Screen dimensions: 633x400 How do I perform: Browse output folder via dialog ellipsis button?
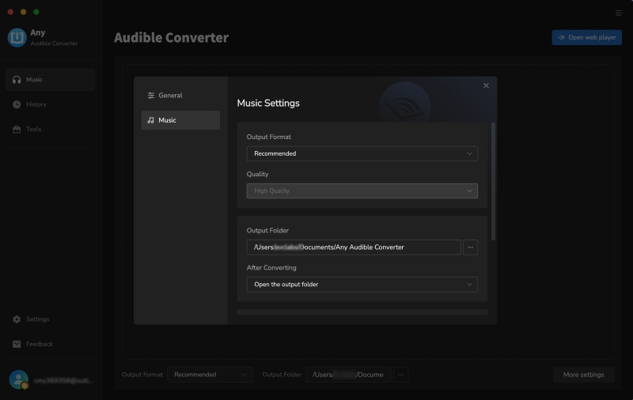470,247
